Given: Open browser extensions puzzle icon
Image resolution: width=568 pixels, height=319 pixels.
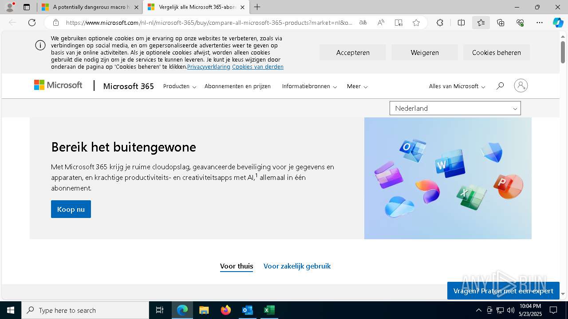Looking at the screenshot, I should coord(440,23).
